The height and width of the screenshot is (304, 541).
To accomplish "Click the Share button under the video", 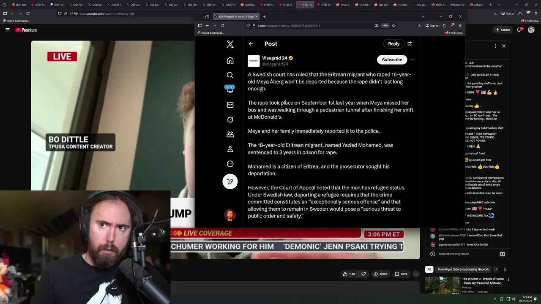I will coord(380,274).
